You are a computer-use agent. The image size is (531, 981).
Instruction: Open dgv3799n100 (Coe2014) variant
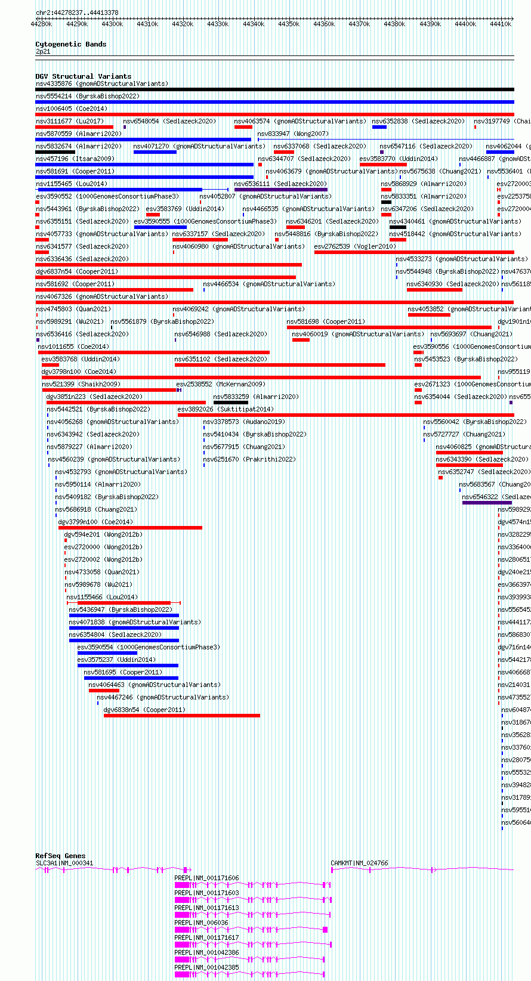[95, 522]
